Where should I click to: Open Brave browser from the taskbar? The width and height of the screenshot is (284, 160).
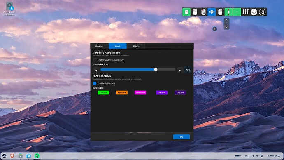coord(12,156)
